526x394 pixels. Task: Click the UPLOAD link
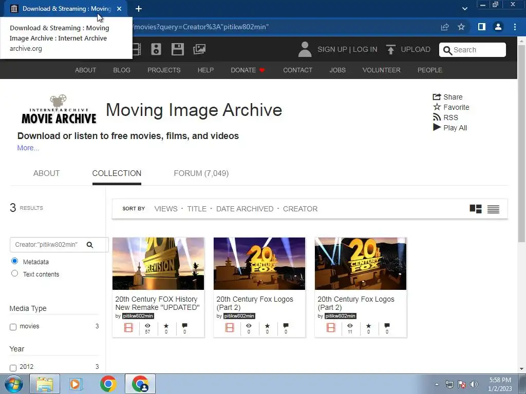pyautogui.click(x=415, y=49)
